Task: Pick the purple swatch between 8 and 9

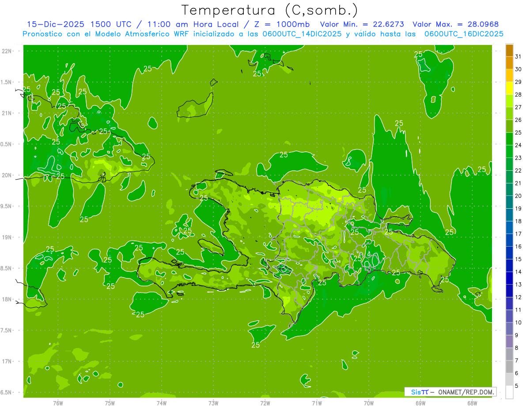Action: click(x=509, y=341)
